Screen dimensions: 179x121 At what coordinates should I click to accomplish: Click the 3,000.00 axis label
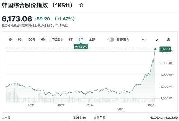[x=166, y=87]
